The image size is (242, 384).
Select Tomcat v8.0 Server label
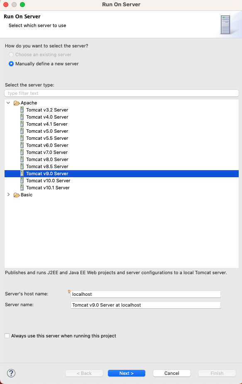(x=47, y=160)
